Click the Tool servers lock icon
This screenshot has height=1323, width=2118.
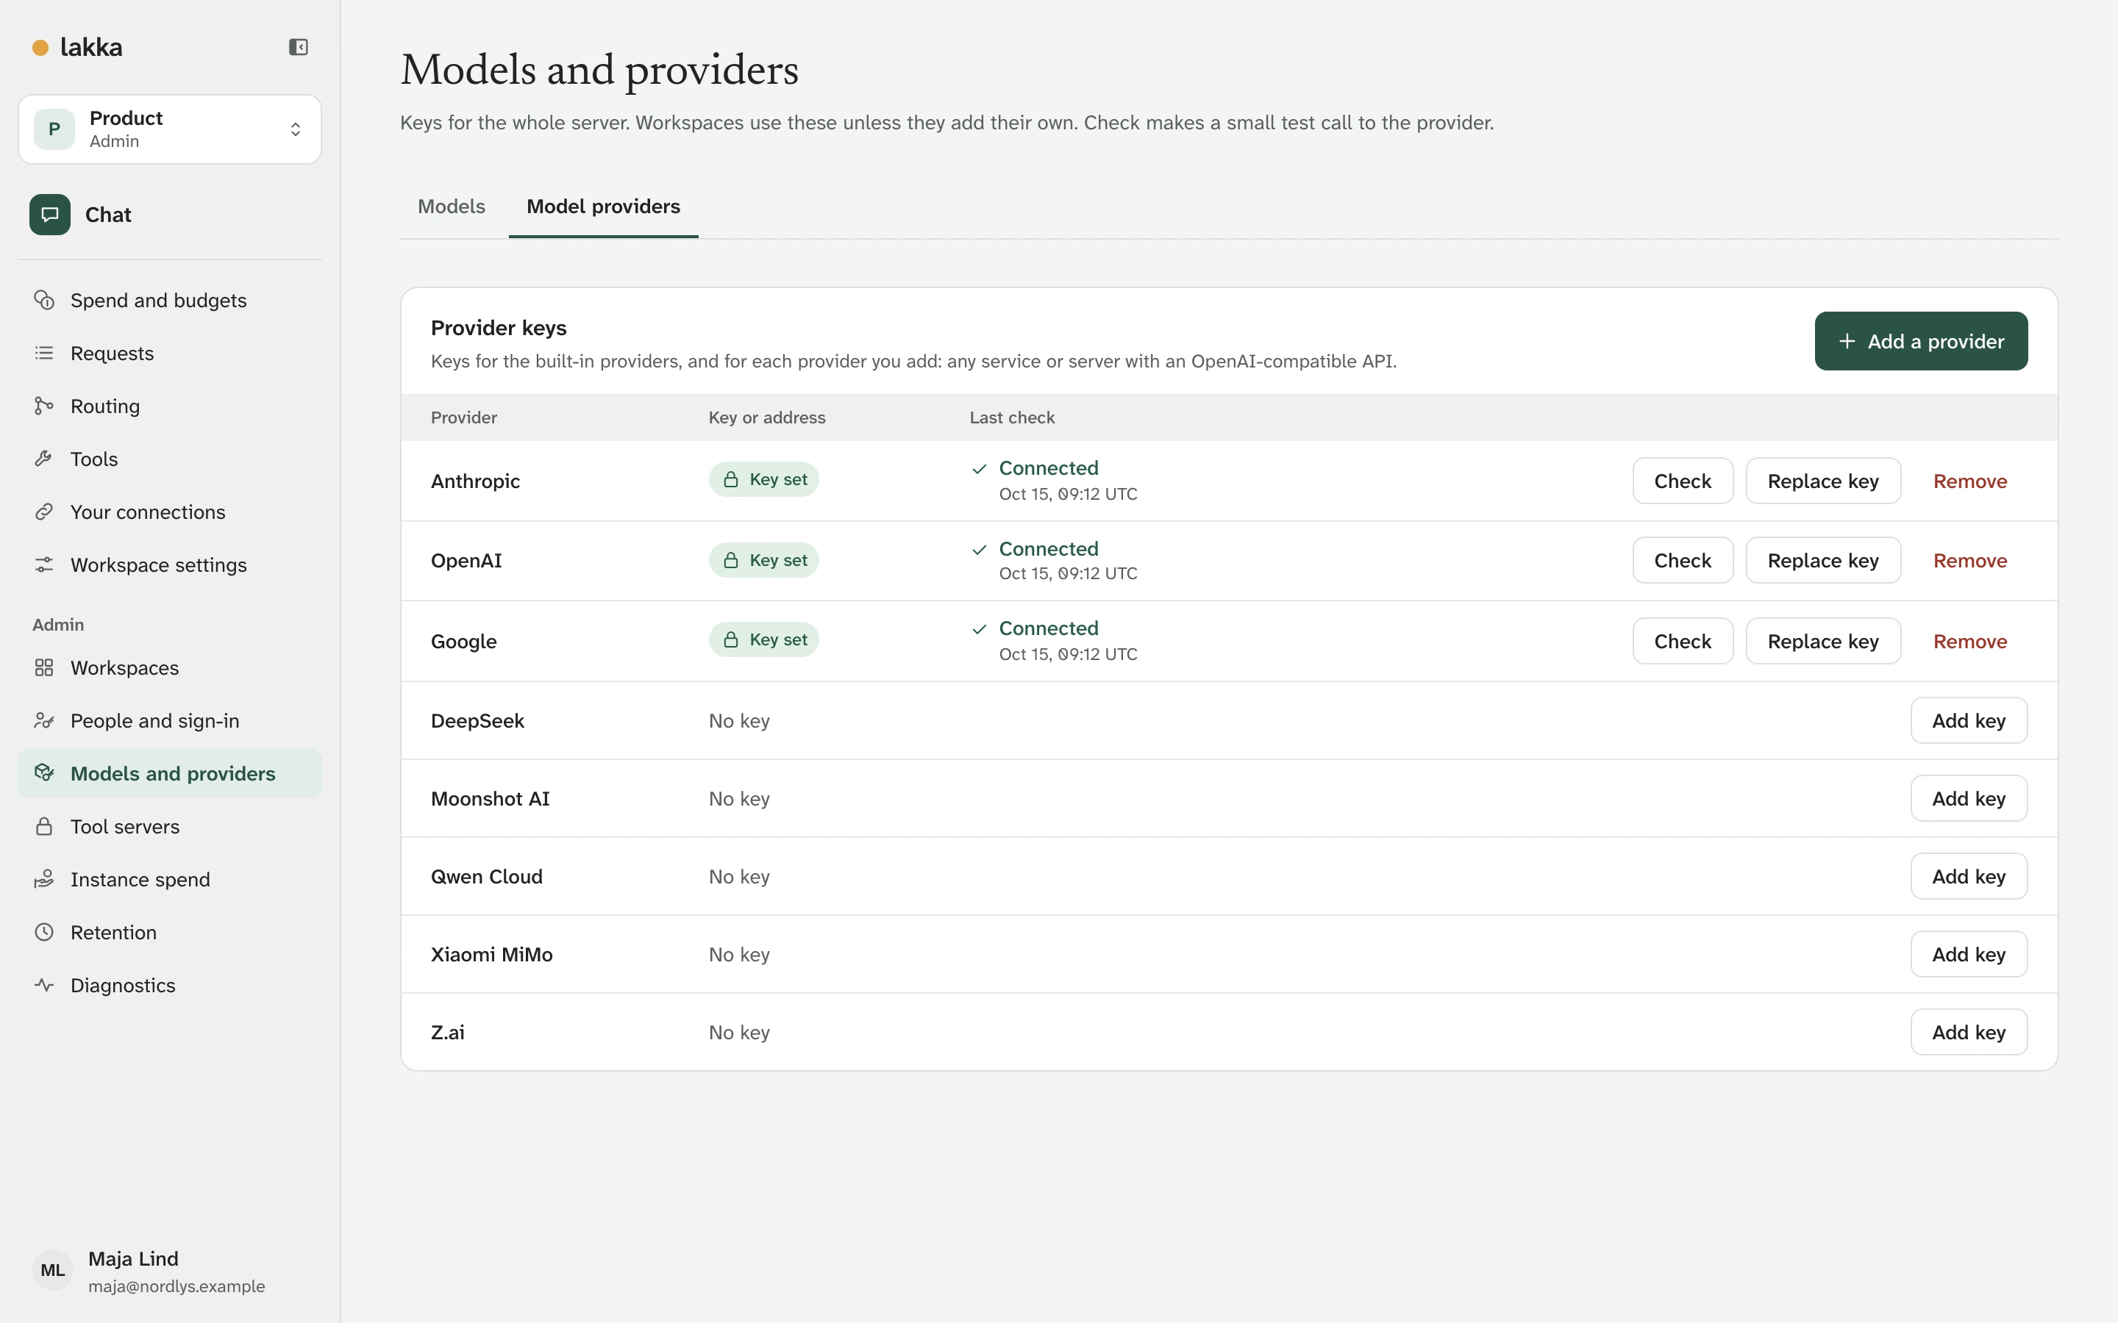44,827
